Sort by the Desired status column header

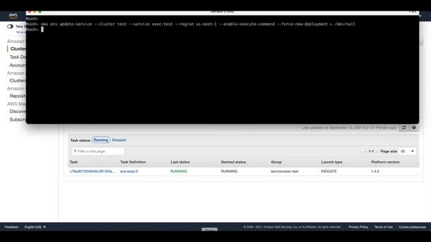[x=233, y=162]
